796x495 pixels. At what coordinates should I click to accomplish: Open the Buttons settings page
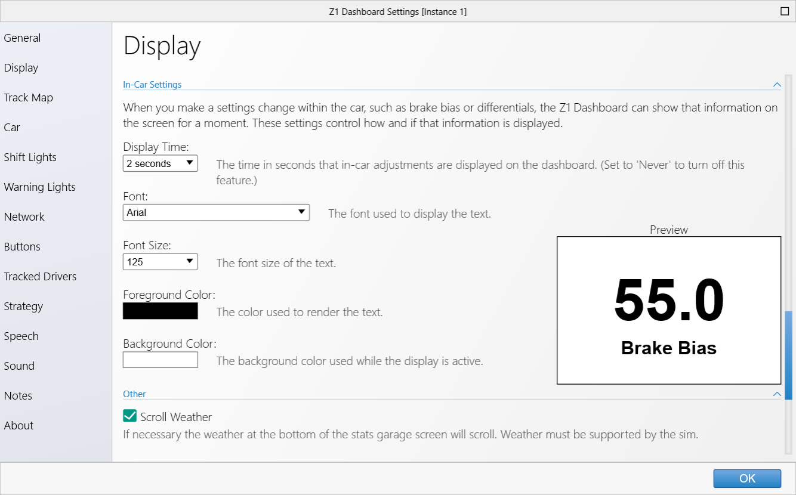22,247
